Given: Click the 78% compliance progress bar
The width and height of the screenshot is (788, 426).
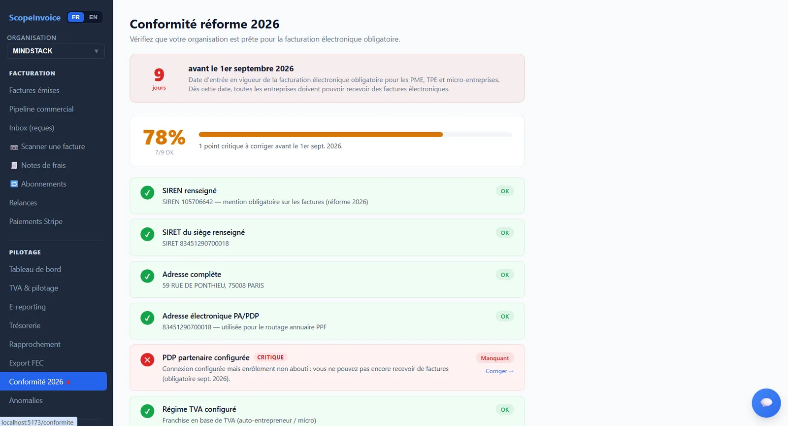Looking at the screenshot, I should click(x=355, y=135).
